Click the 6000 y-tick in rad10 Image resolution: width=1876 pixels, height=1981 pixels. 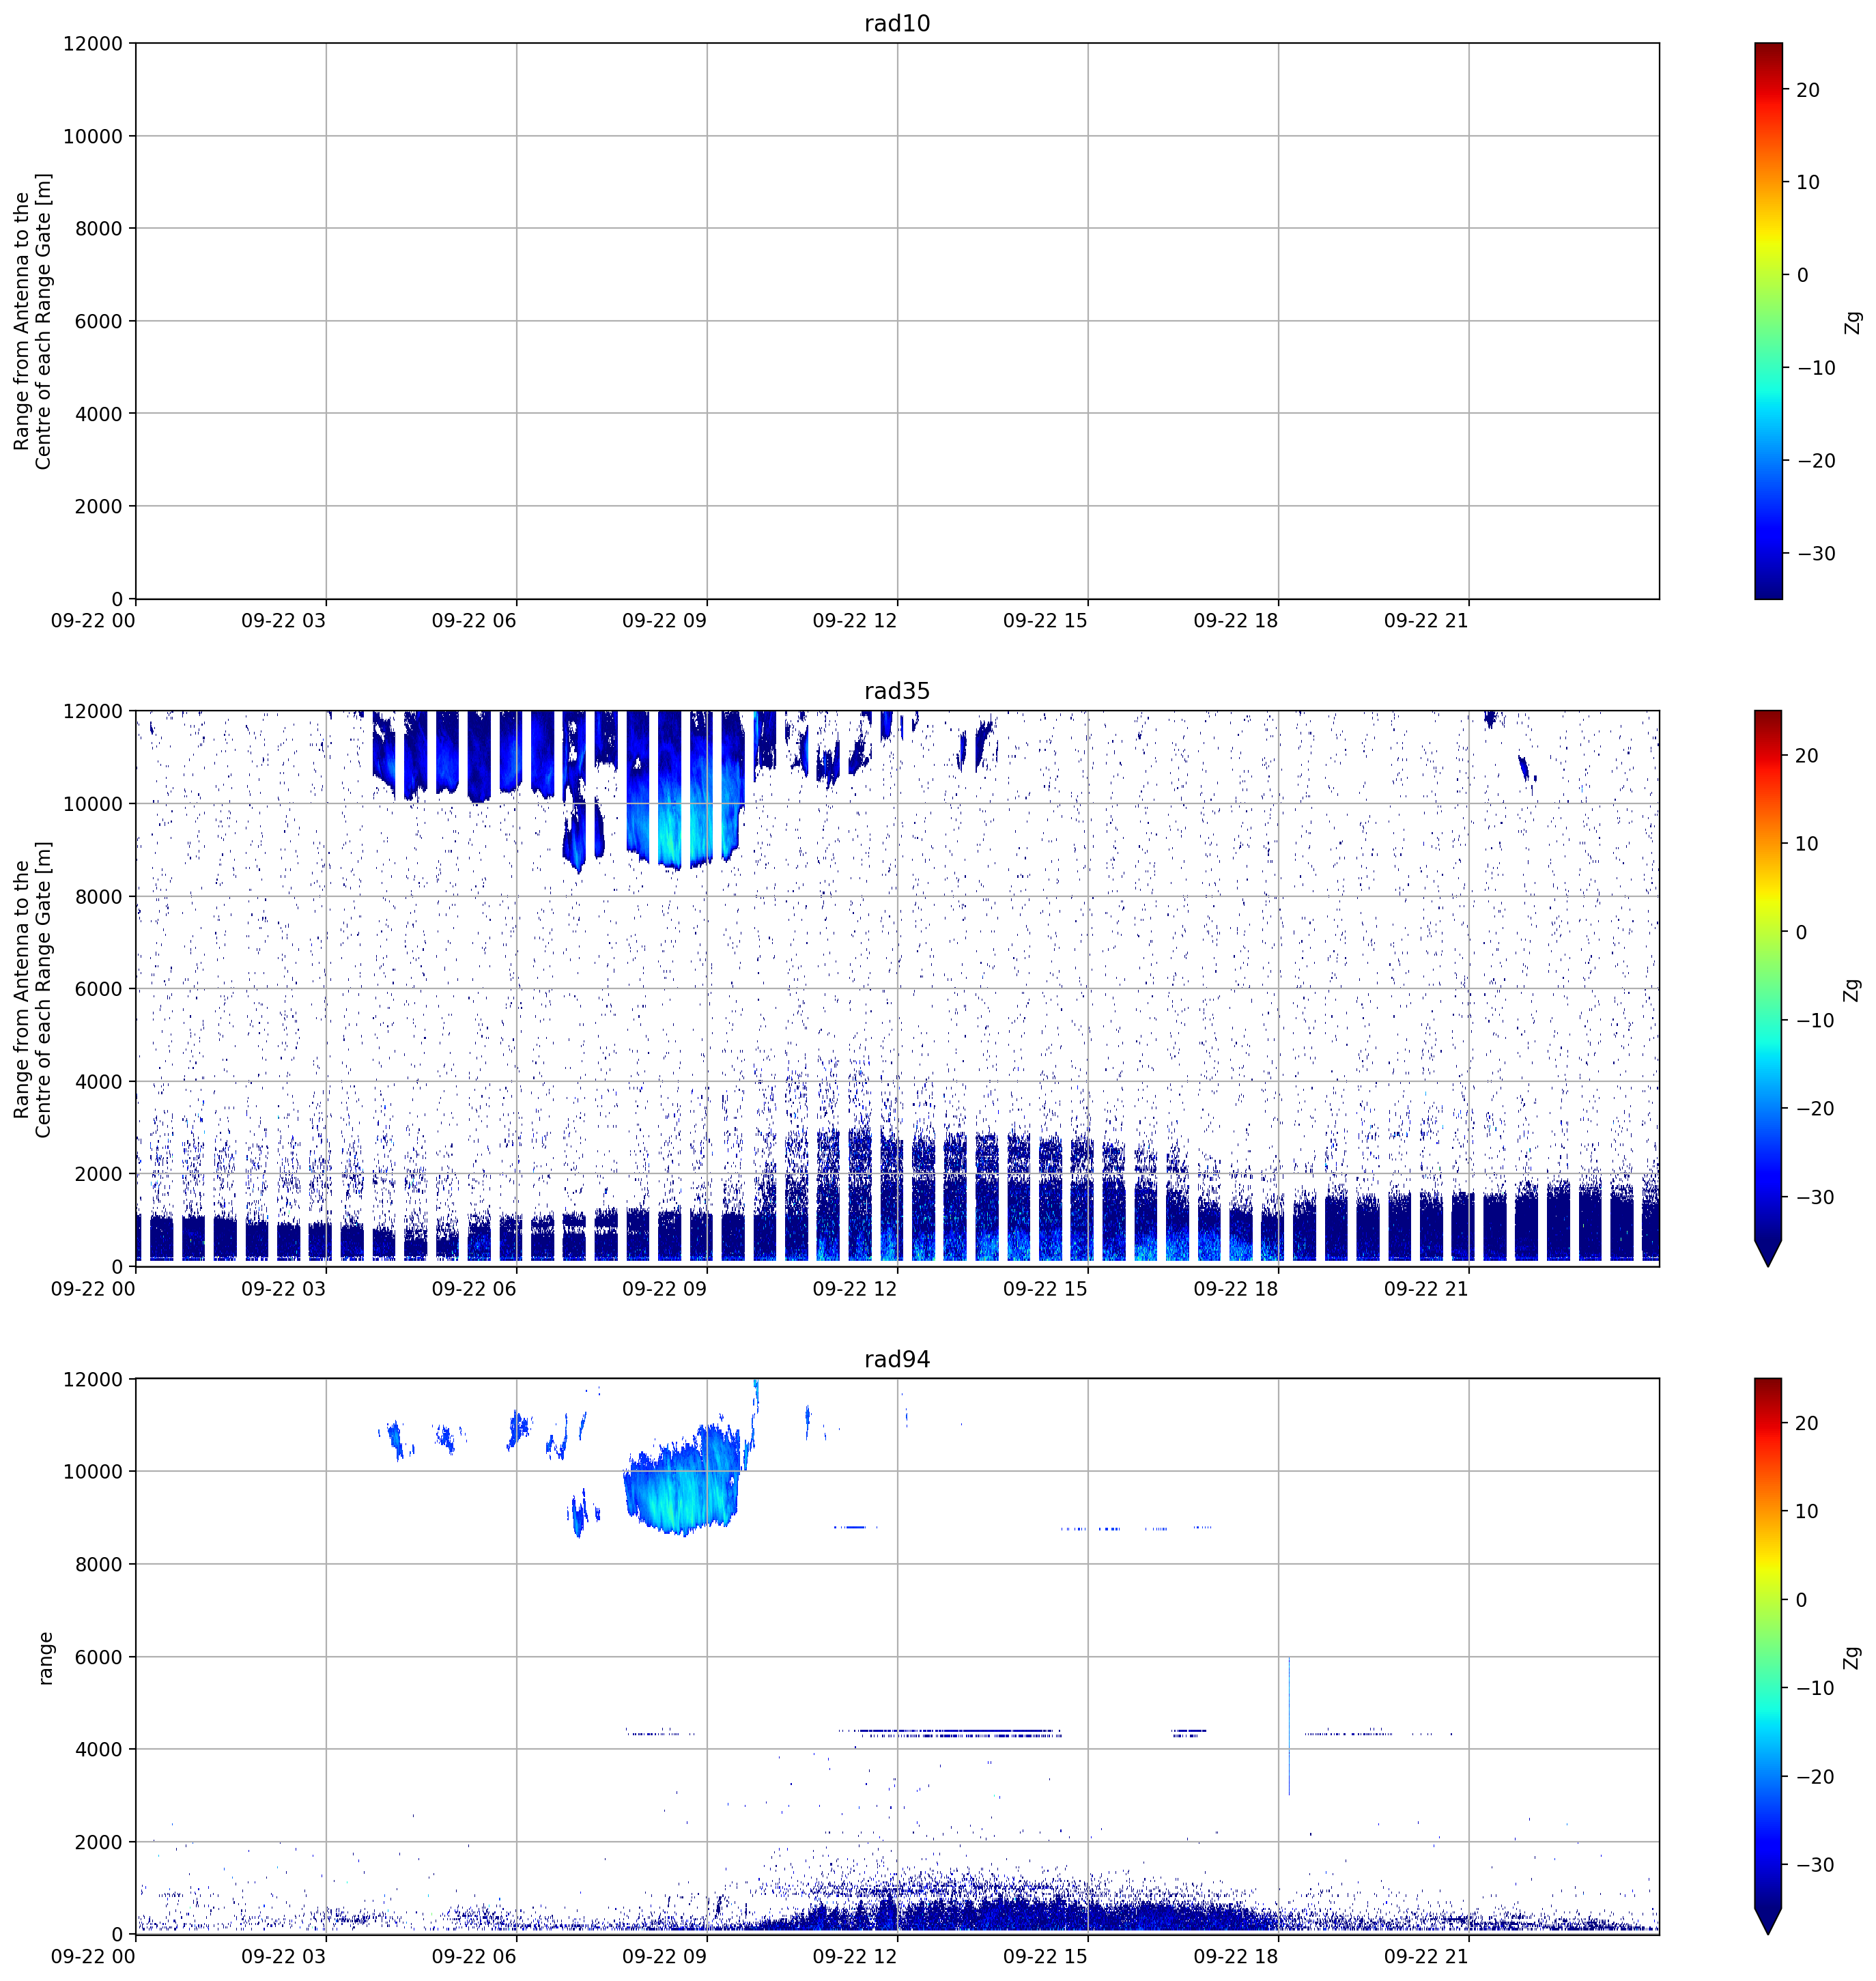(x=99, y=321)
